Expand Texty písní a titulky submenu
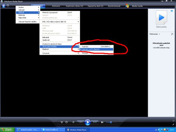This screenshot has height=132, width=176. point(60,47)
